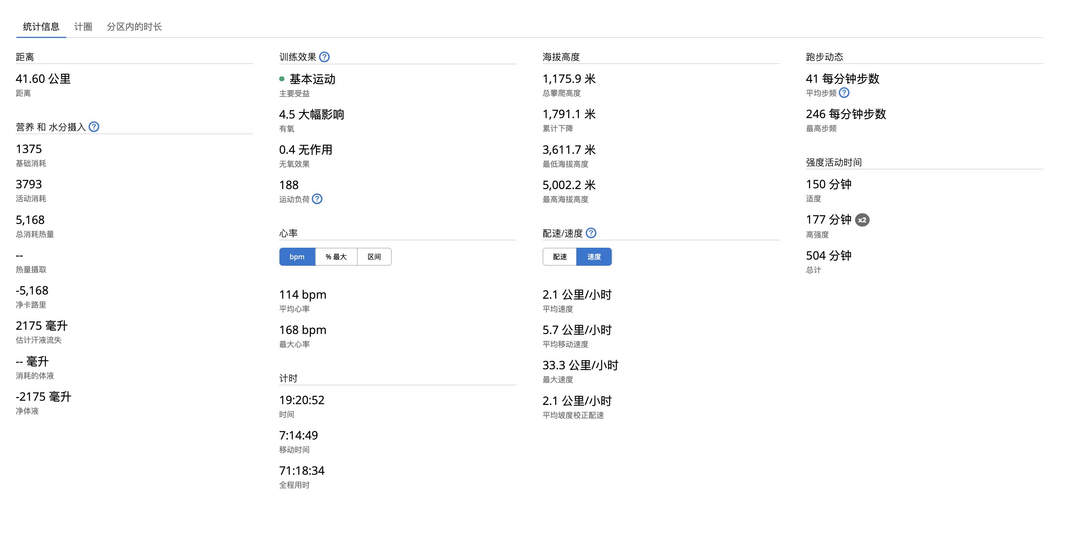The width and height of the screenshot is (1069, 533).
Task: Select the 配速 pace option
Action: pyautogui.click(x=559, y=257)
